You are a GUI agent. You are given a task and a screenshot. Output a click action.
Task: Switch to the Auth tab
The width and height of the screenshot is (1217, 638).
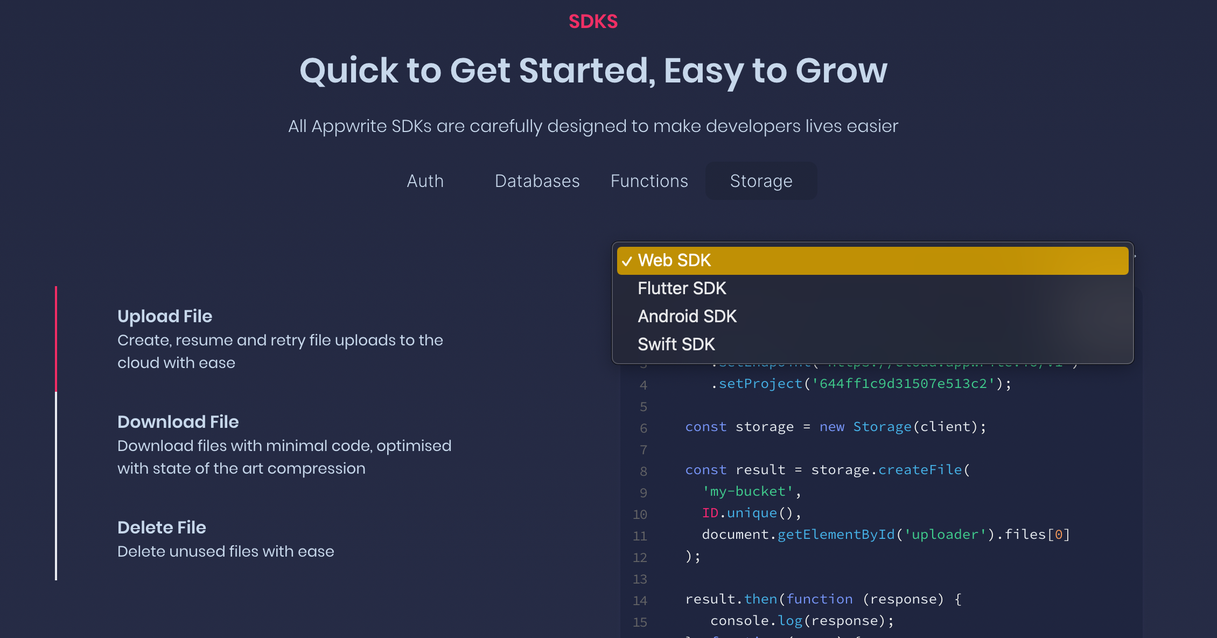coord(425,181)
